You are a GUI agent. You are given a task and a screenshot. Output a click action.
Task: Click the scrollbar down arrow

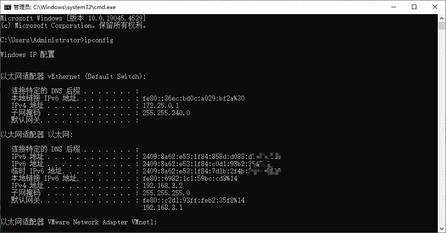(x=442, y=229)
